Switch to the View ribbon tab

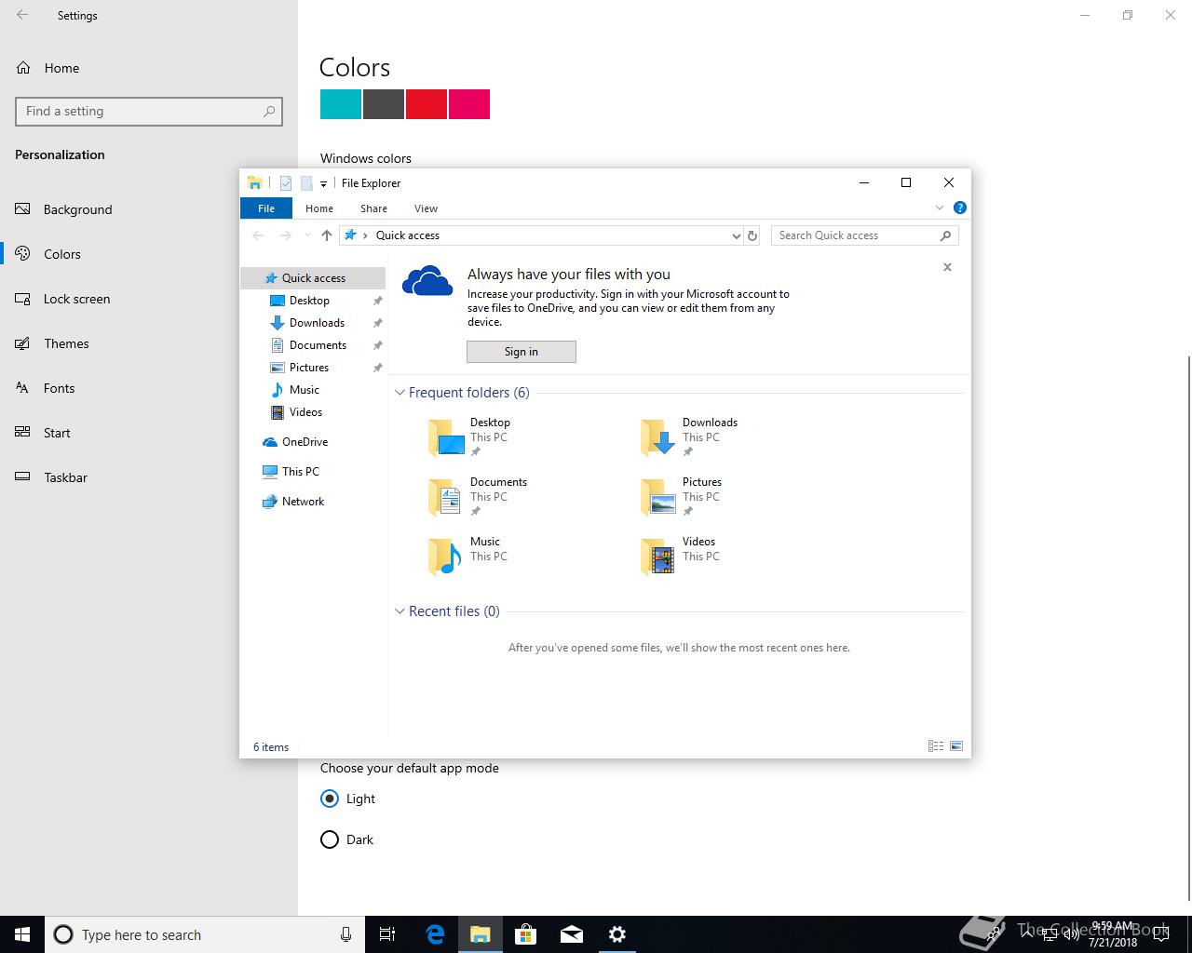click(x=426, y=208)
